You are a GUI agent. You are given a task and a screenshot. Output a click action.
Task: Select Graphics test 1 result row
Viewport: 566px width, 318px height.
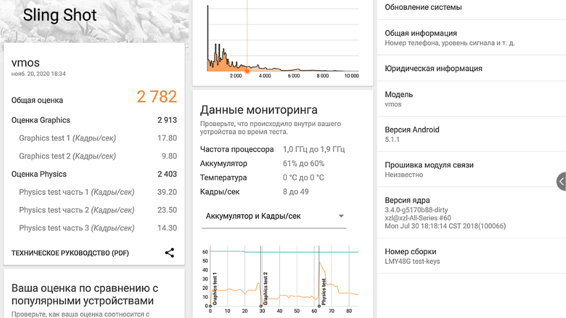94,138
